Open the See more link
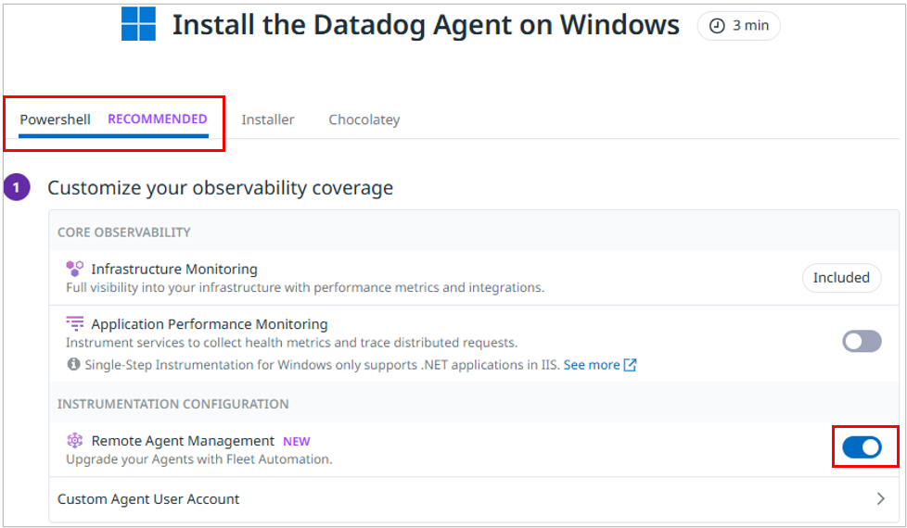Screen dimensions: 907x528 591,365
